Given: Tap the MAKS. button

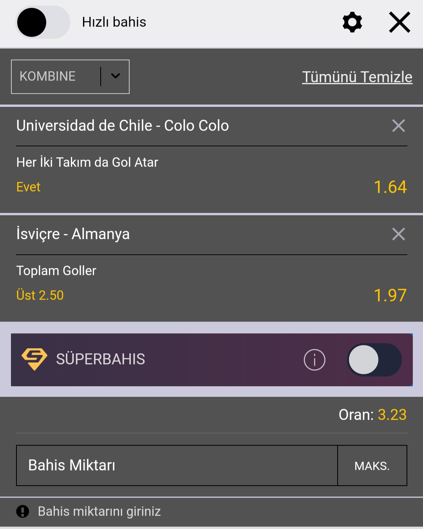Looking at the screenshot, I should click(372, 466).
